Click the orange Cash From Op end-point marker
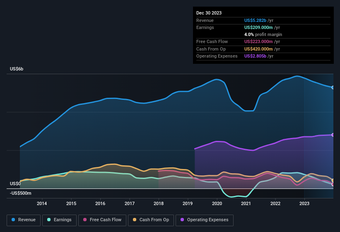This screenshot has height=232, width=340. [333, 180]
